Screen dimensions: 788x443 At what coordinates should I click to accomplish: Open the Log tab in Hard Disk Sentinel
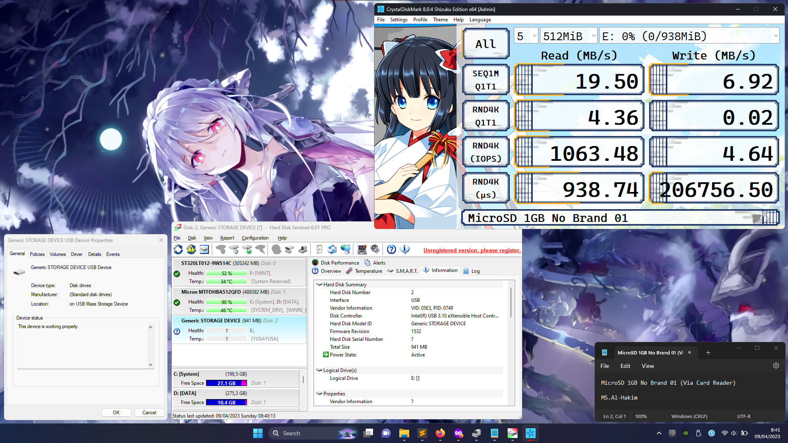point(471,271)
